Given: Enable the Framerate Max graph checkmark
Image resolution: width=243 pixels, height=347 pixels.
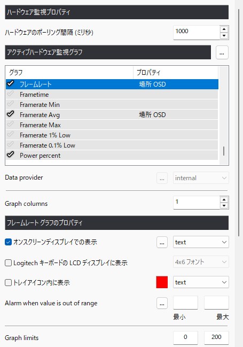Looking at the screenshot, I should (10, 124).
